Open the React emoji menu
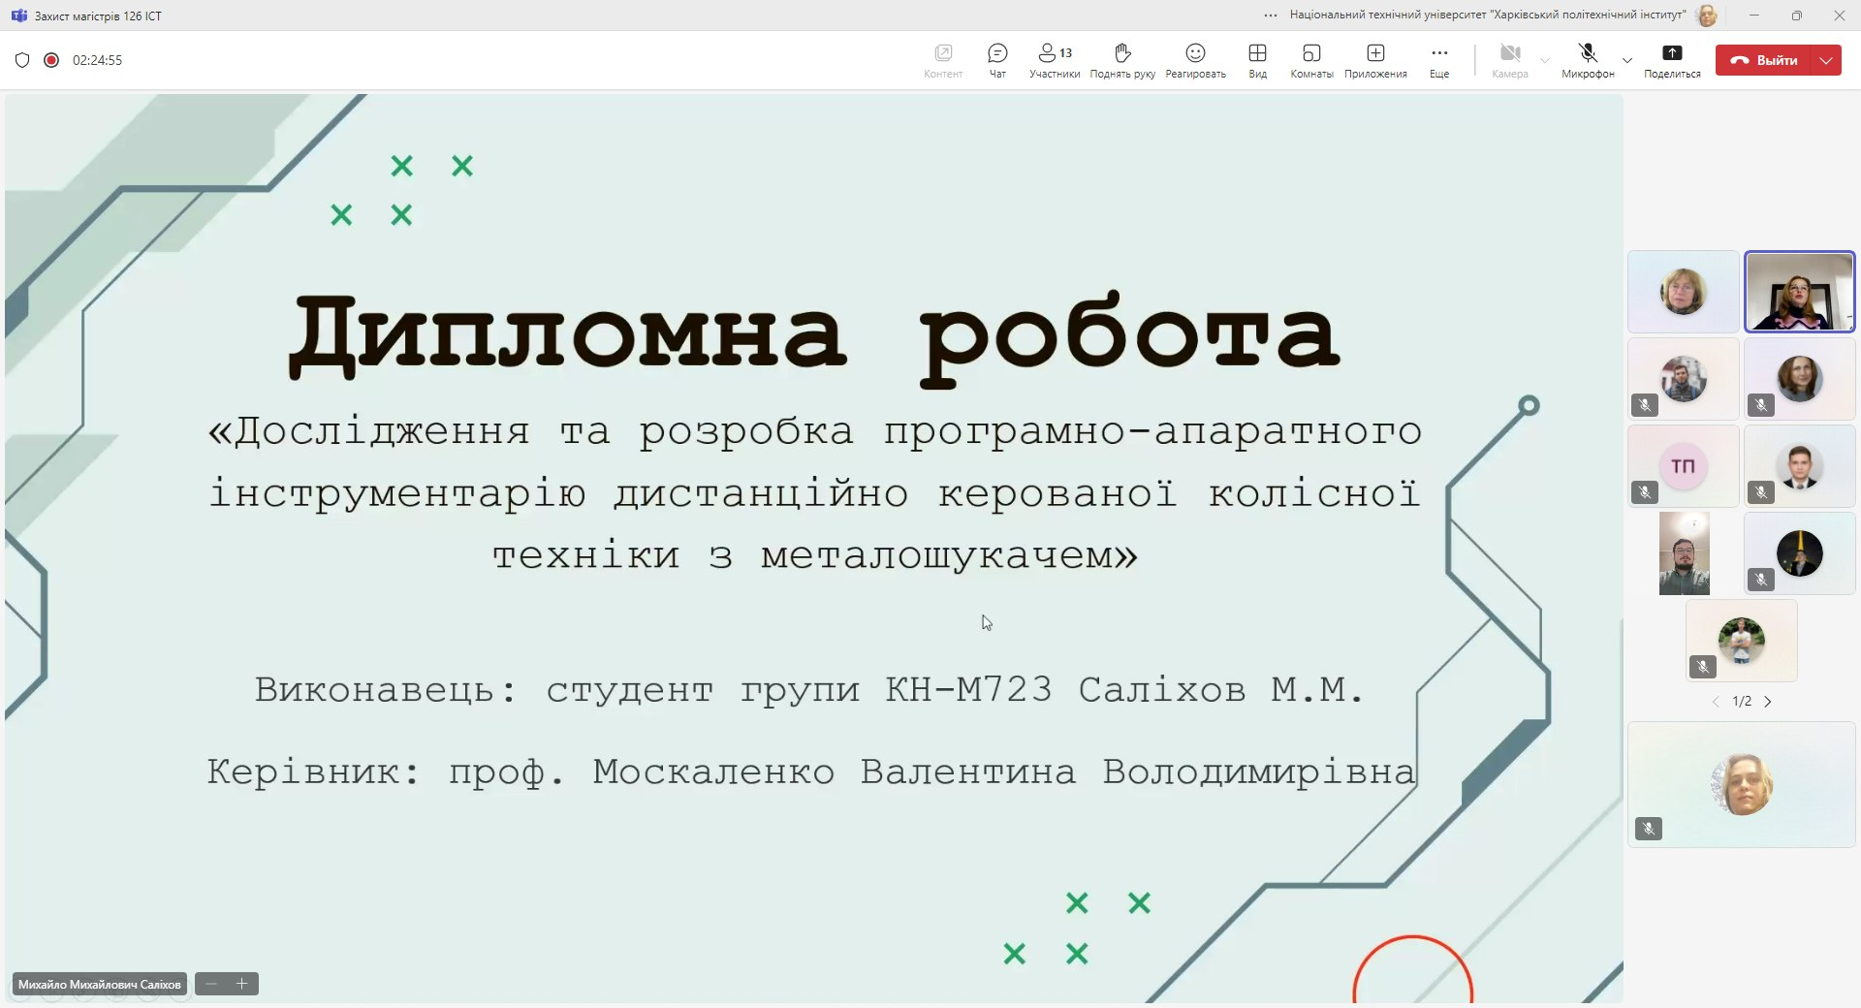The height and width of the screenshot is (1008, 1861). tap(1195, 60)
